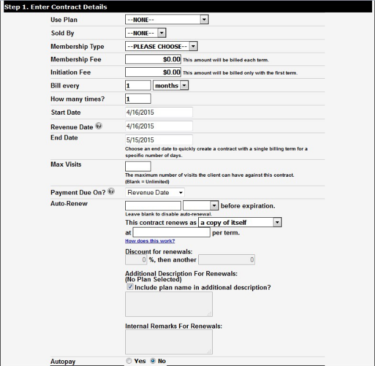
Task: Click the Internal Remarks For Renewals textarea
Action: (x=169, y=342)
